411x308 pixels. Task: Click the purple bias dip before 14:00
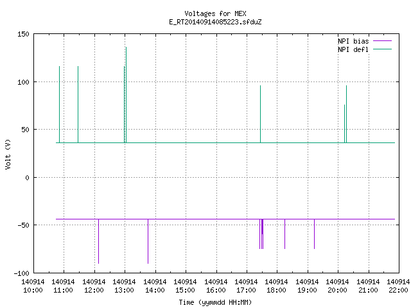[148, 241]
